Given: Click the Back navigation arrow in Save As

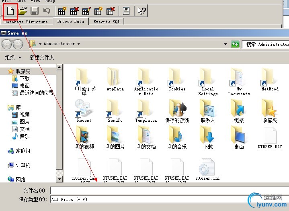Looking at the screenshot, I should pyautogui.click(x=6, y=45).
